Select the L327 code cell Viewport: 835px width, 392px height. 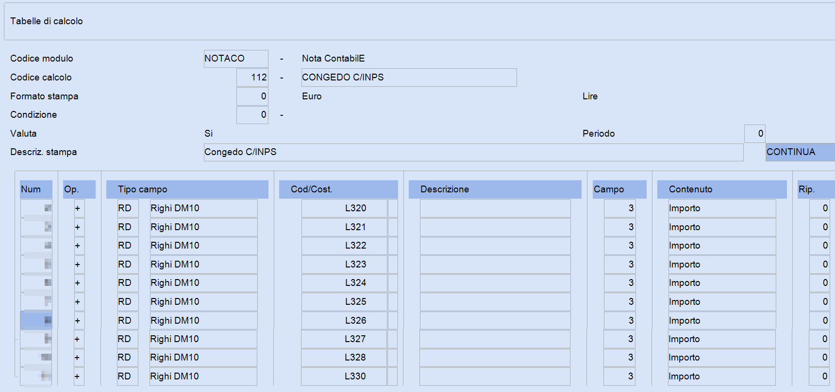(x=344, y=339)
